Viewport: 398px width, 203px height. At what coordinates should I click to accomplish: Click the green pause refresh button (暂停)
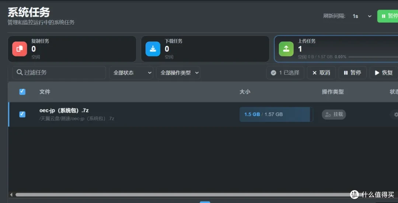388,16
